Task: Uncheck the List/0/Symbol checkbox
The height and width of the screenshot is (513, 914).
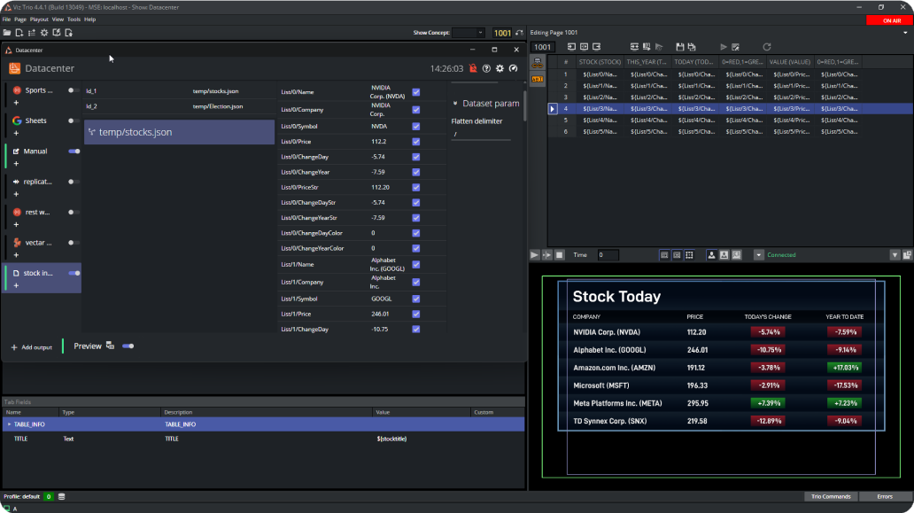Action: coord(416,126)
